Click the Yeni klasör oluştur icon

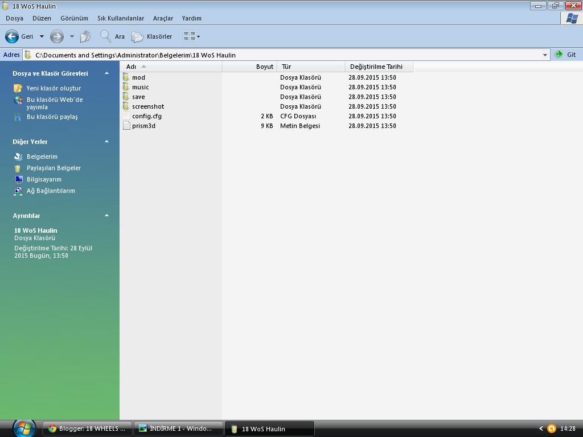tap(18, 88)
